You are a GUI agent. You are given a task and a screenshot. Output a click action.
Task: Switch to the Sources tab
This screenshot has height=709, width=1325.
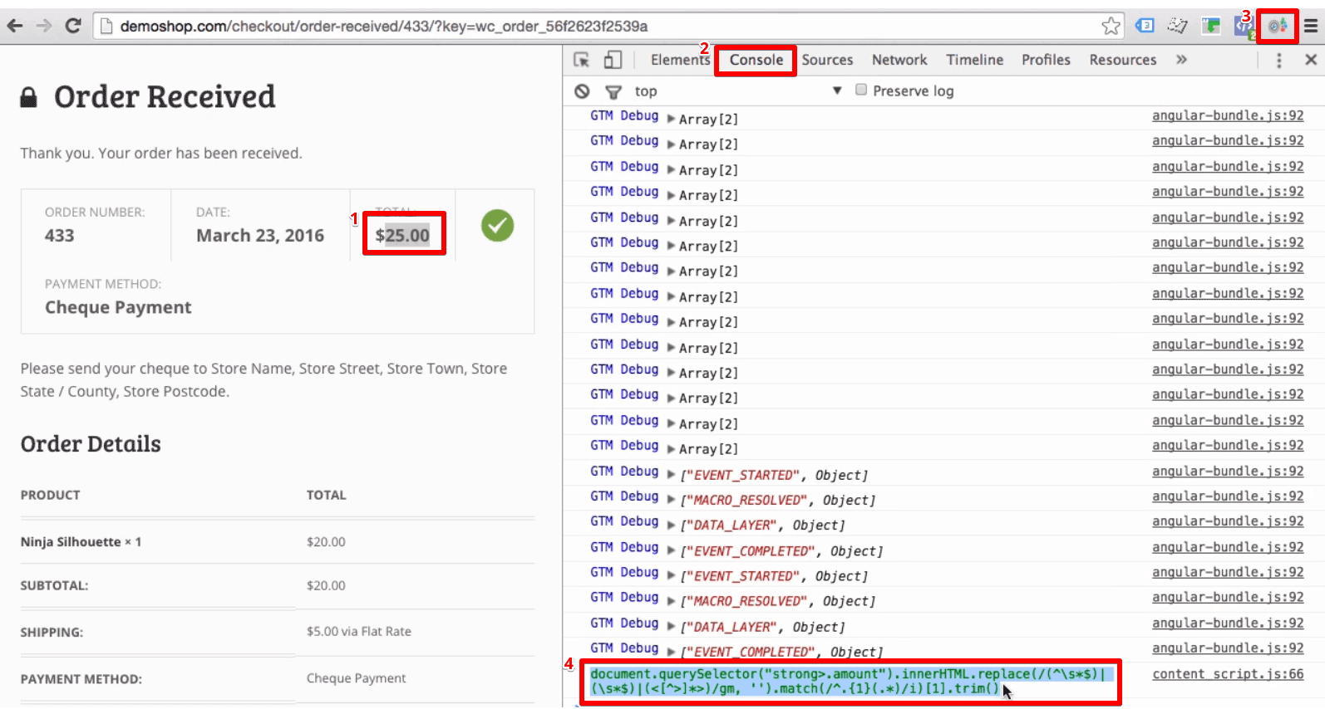(826, 60)
